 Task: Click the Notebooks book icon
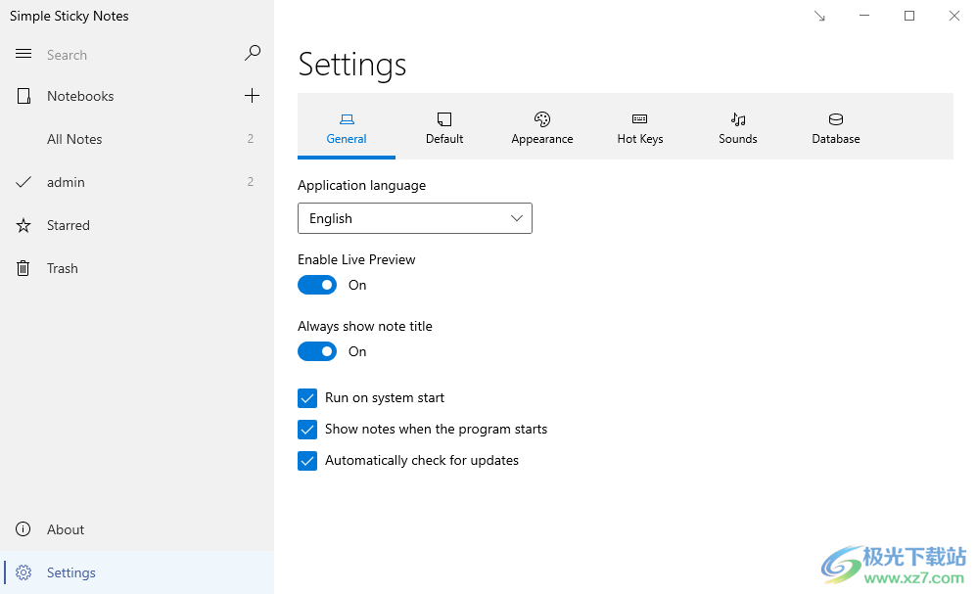[23, 96]
